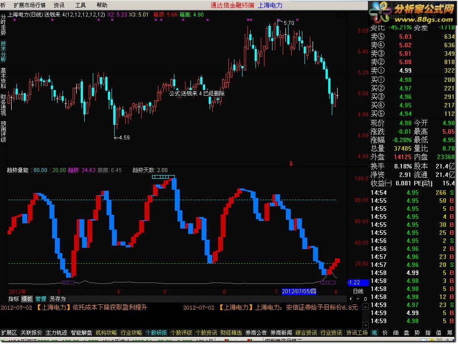Select the 筹 chips tab
Screen dimensions: 458x344
click(449, 332)
